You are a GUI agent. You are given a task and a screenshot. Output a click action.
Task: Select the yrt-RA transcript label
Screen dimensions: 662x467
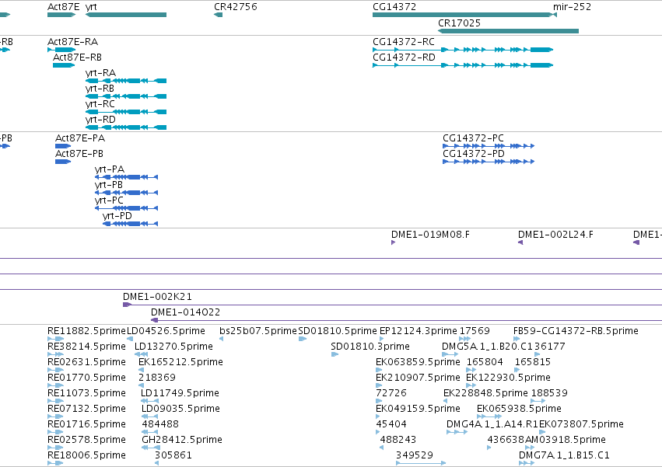(x=100, y=73)
